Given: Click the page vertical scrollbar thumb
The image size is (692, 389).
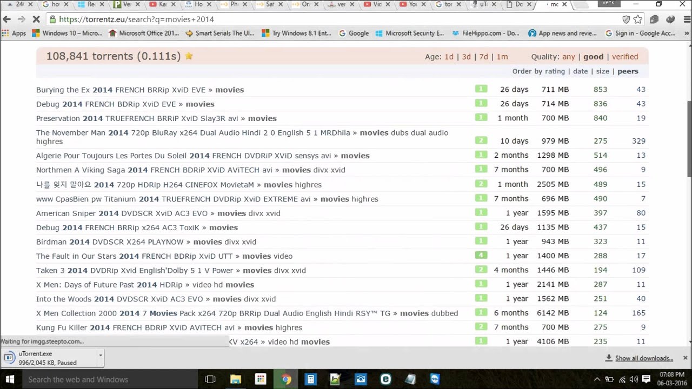Looking at the screenshot, I should coord(688,138).
